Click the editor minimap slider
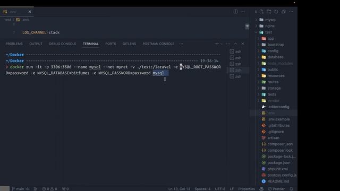340x191 pixels. click(247, 27)
